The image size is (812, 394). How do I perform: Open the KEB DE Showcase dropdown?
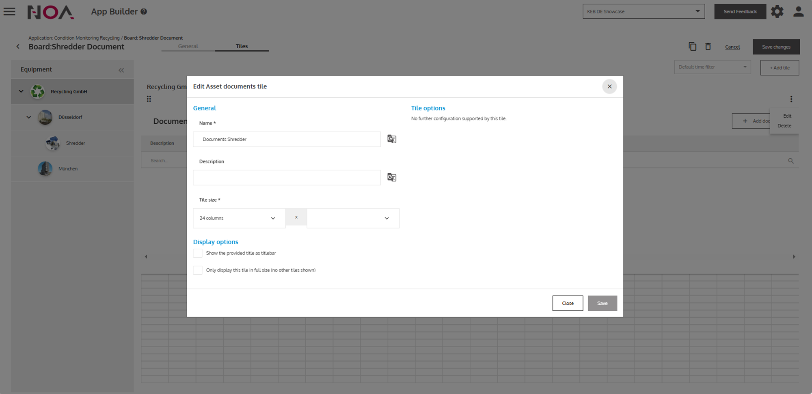click(643, 11)
